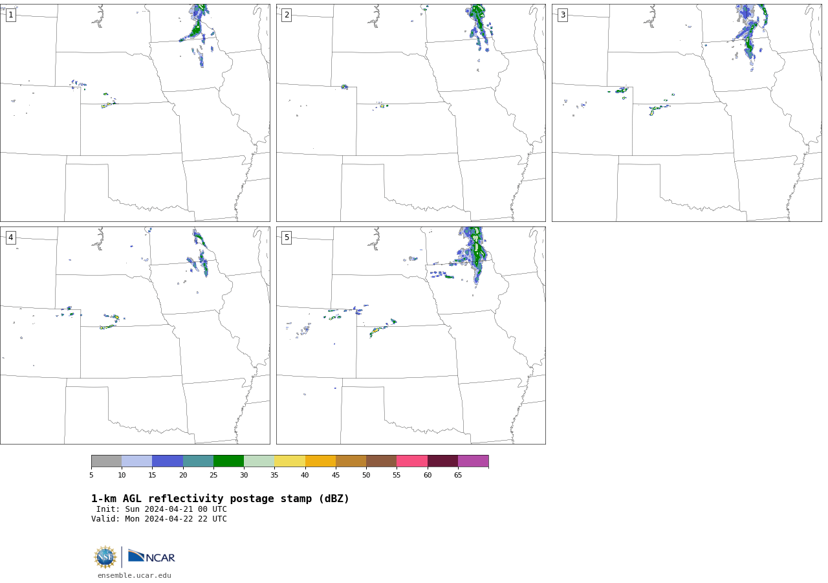Image resolution: width=828 pixels, height=583 pixels.
Task: Select the pale green 30-35 dBZ swatch
Action: click(259, 461)
